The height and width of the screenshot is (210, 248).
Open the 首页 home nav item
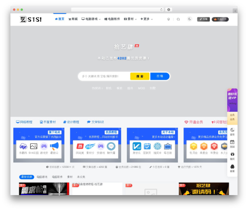pos(60,19)
